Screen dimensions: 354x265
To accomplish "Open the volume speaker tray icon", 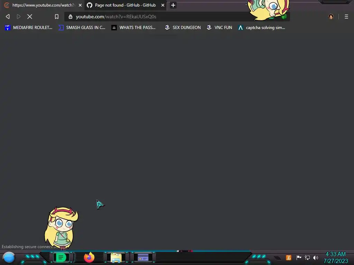I will 316,257.
